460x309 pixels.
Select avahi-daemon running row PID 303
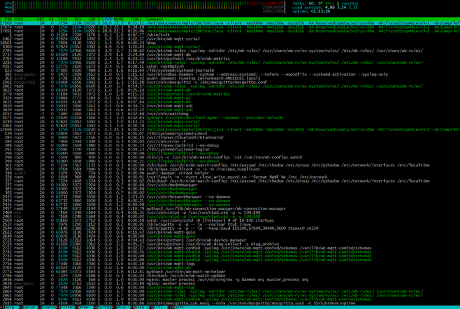click(230, 79)
